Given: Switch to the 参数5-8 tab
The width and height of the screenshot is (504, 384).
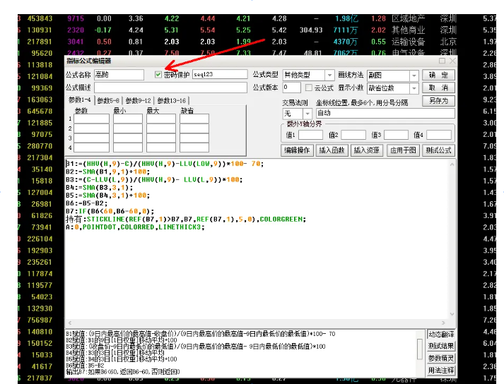Looking at the screenshot, I should click(108, 101).
